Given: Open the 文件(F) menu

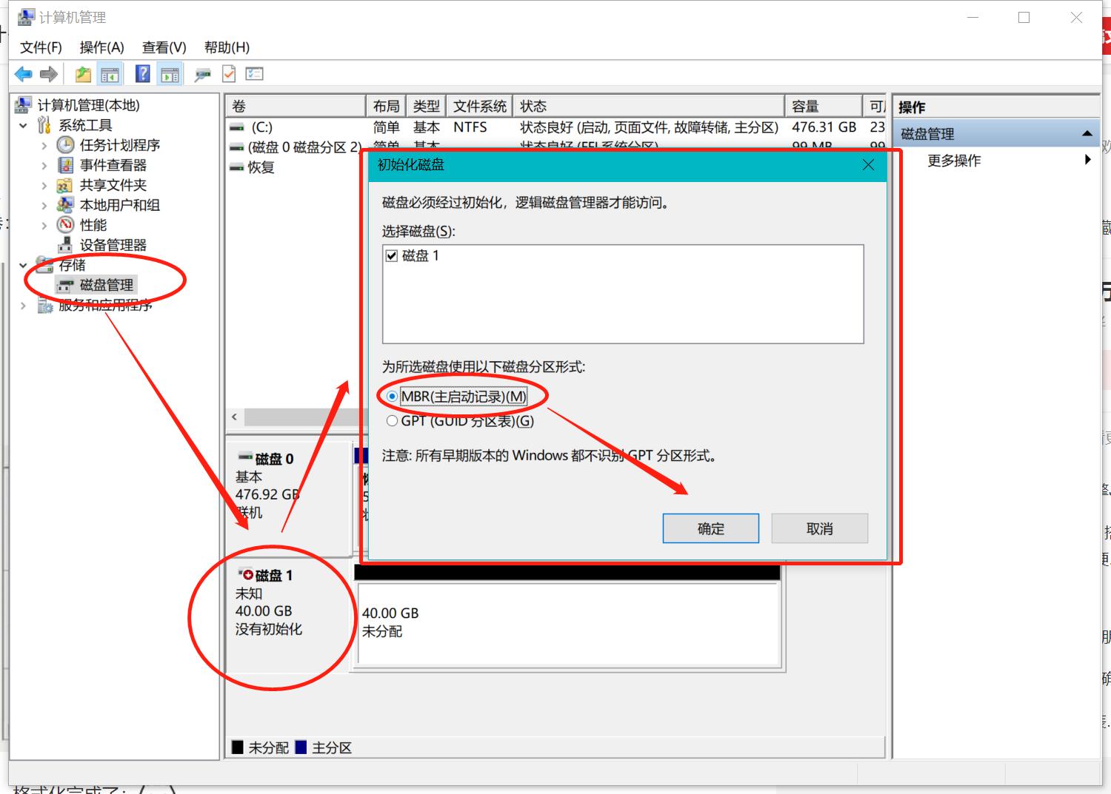Looking at the screenshot, I should tap(41, 47).
